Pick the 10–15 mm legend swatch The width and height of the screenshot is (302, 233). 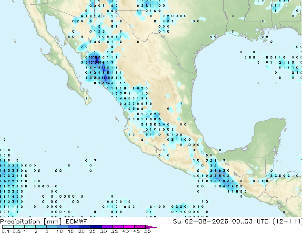[63, 227]
